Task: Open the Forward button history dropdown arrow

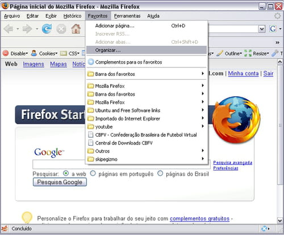Action: pos(37,29)
